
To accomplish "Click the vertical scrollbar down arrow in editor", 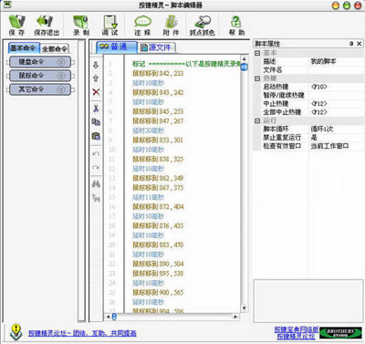I will pos(244,308).
